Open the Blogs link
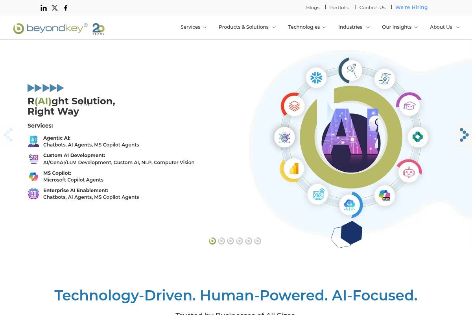This screenshot has height=315, width=472. tap(313, 7)
